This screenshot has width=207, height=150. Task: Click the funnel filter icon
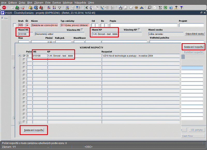(60, 8)
